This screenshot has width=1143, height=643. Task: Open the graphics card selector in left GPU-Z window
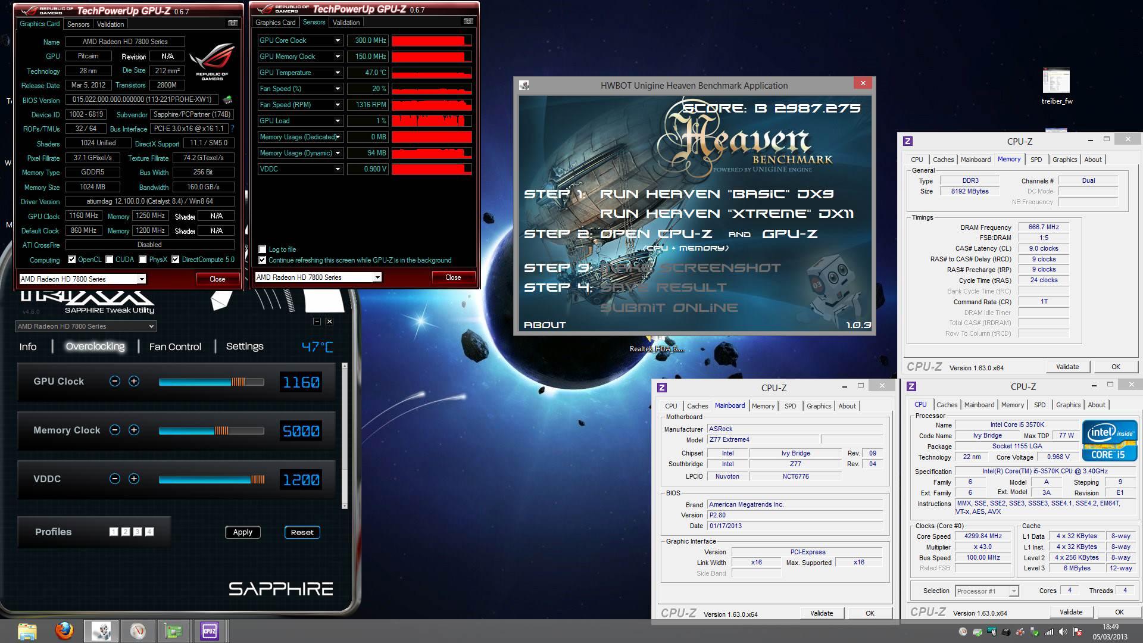pyautogui.click(x=82, y=279)
